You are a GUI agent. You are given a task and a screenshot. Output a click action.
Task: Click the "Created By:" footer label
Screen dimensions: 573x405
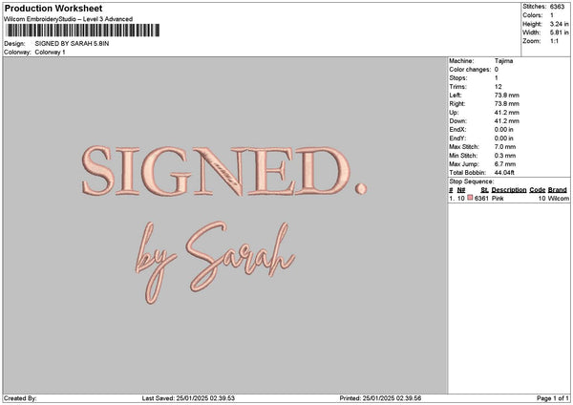pos(20,398)
